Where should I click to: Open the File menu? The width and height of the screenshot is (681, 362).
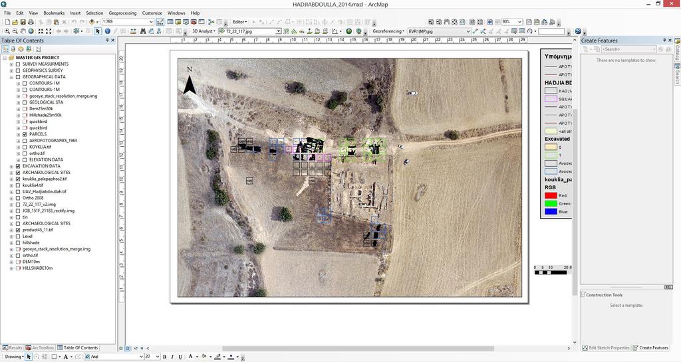(x=7, y=13)
